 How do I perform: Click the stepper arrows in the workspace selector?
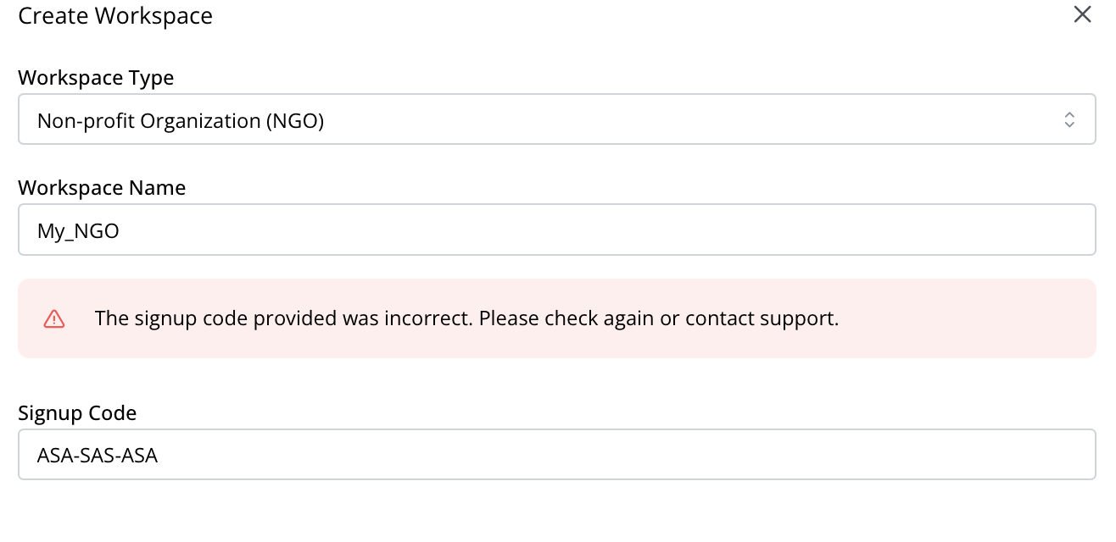(x=1068, y=119)
